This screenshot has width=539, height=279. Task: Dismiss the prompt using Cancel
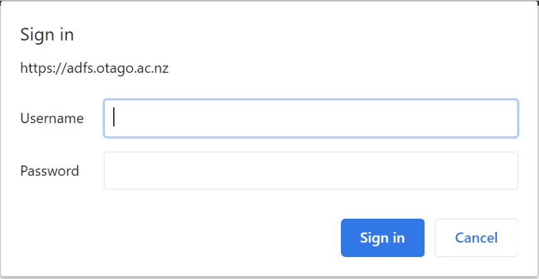[476, 238]
